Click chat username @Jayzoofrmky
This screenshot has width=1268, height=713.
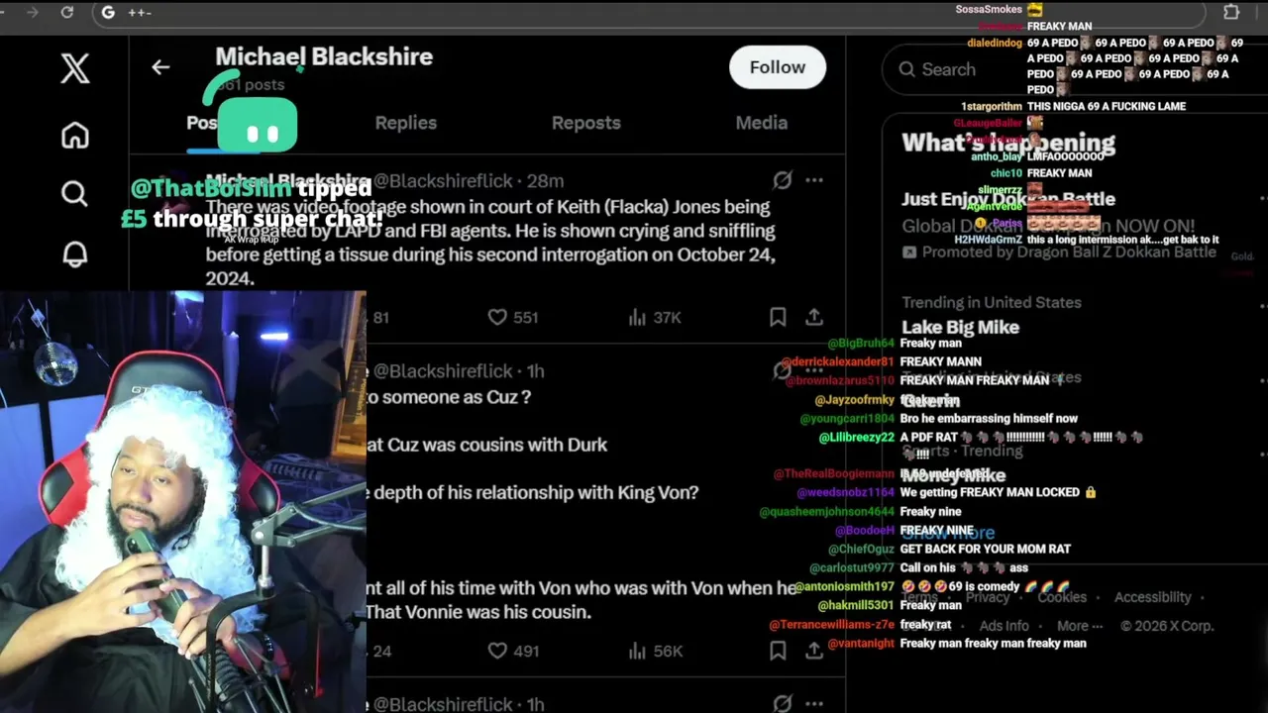pos(855,400)
